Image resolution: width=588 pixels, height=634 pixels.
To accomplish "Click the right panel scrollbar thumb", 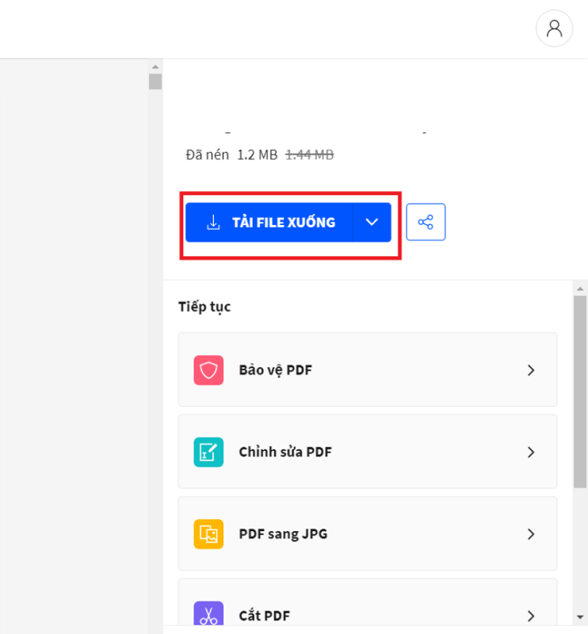I will click(580, 388).
